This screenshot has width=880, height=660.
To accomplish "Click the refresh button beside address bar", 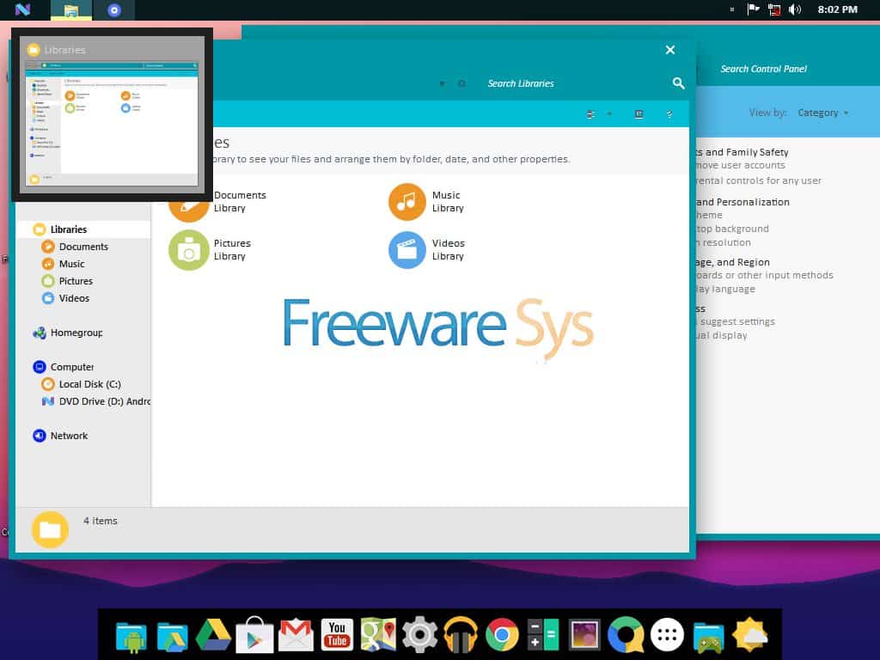I will [461, 83].
